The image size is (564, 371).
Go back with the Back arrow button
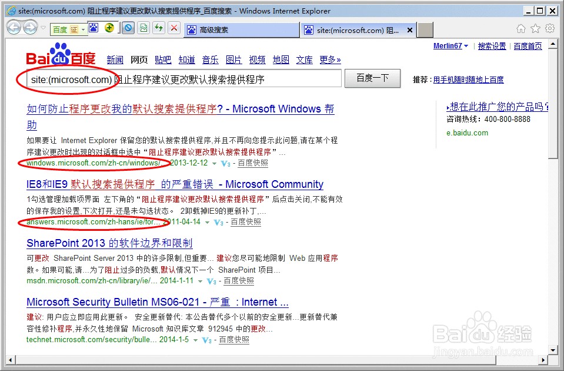(14, 27)
